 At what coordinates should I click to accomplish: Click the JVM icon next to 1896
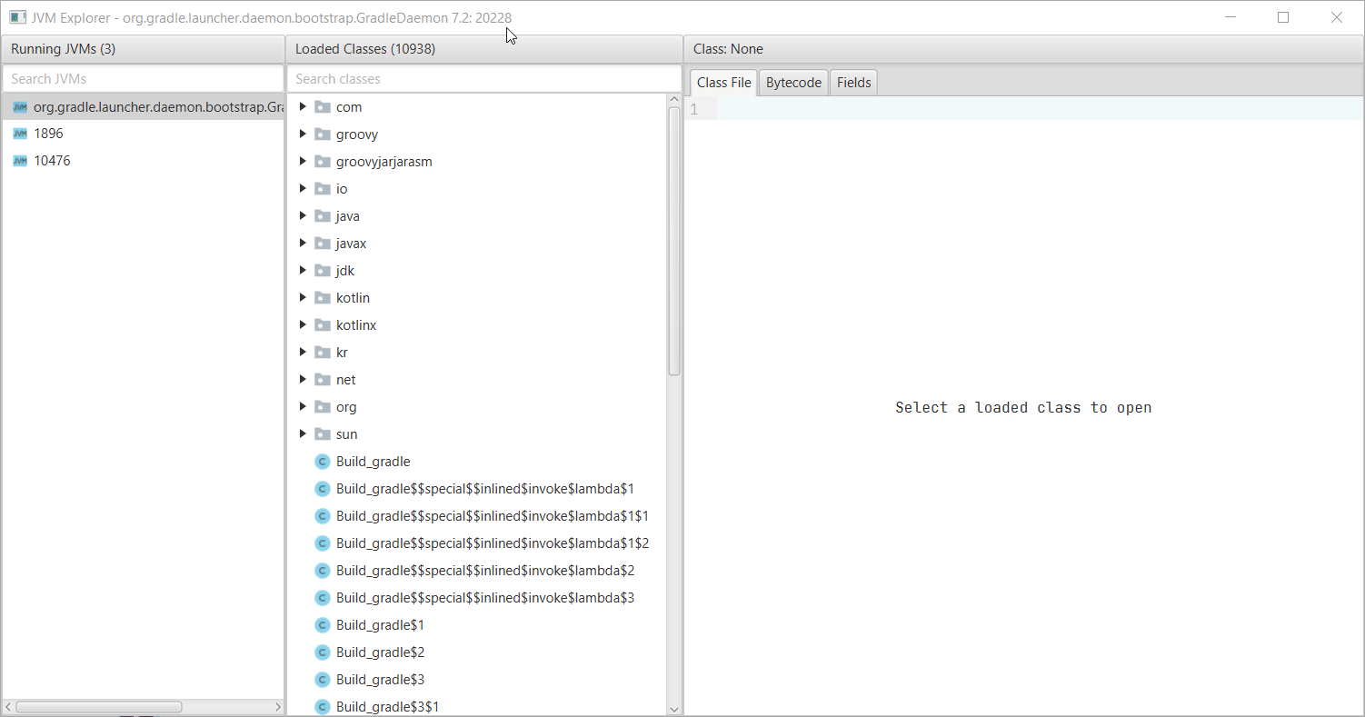20,134
